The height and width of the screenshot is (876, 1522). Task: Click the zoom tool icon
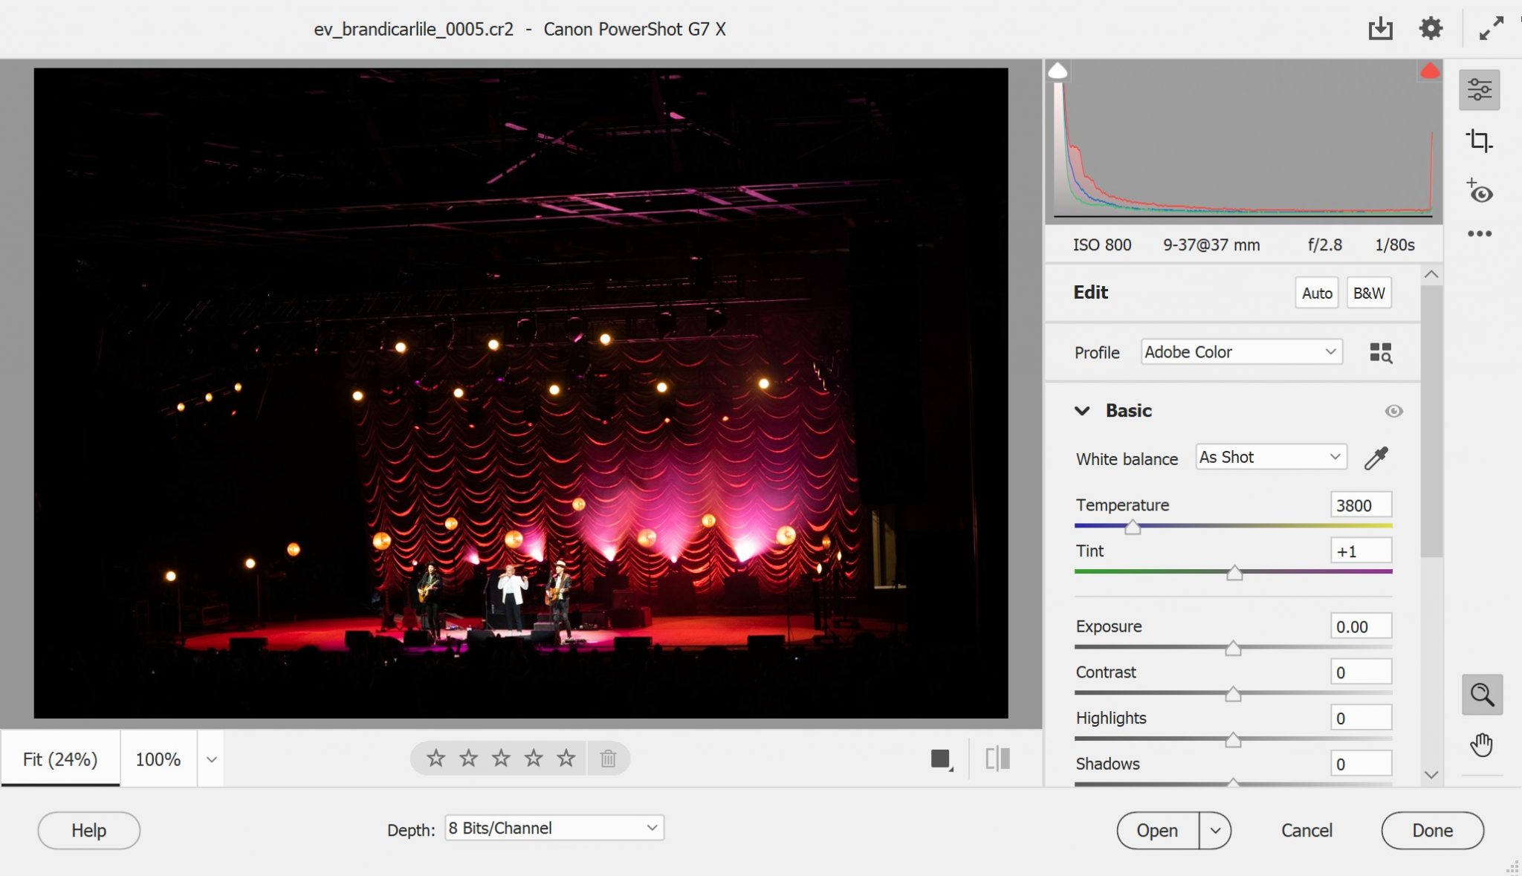point(1483,694)
